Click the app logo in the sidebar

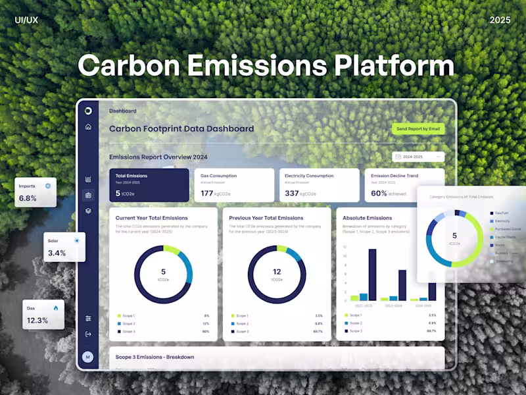[88, 111]
